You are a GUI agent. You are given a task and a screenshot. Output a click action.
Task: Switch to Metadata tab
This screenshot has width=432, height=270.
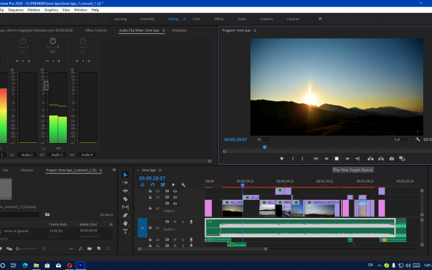pyautogui.click(x=179, y=30)
